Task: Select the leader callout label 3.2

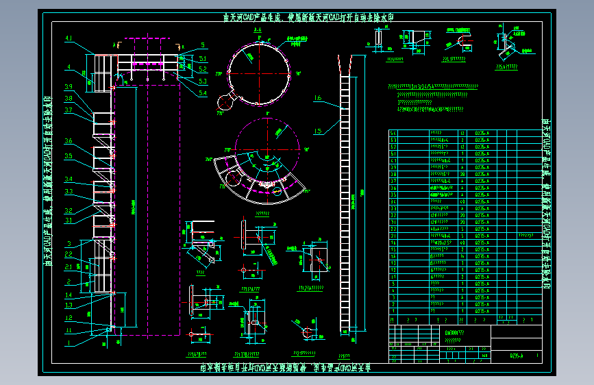Action: (69, 210)
